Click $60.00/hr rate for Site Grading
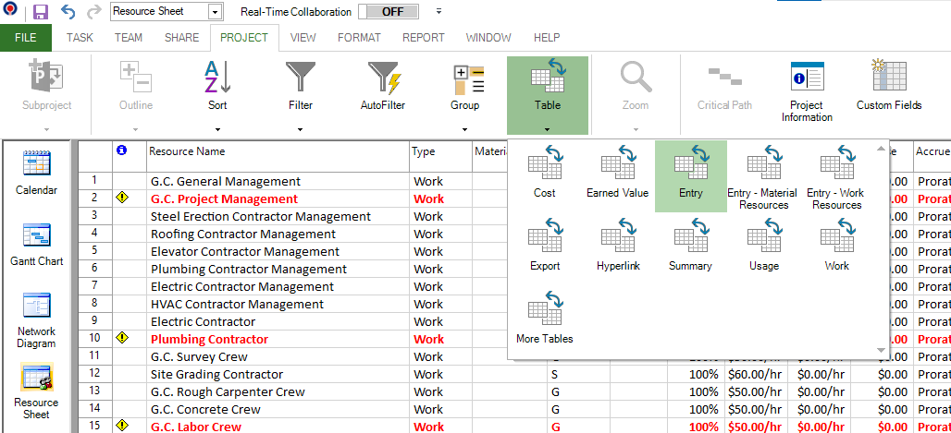This screenshot has width=951, height=433. point(755,374)
